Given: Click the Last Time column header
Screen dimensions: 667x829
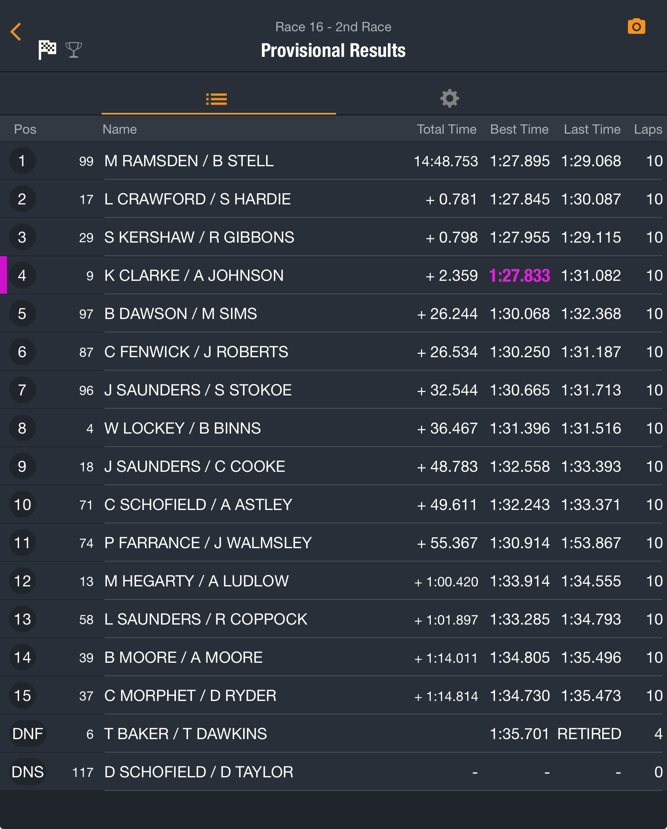Looking at the screenshot, I should (592, 129).
